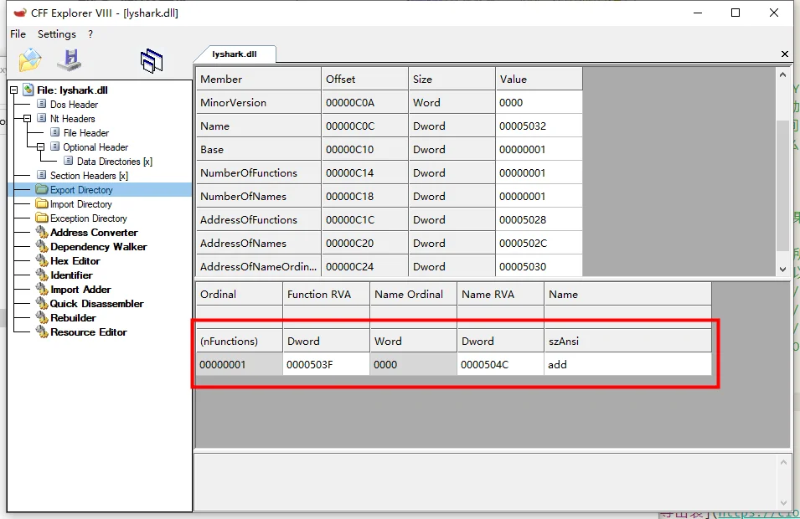This screenshot has width=800, height=519.
Task: Select the Import Directory tree item
Action: click(80, 204)
